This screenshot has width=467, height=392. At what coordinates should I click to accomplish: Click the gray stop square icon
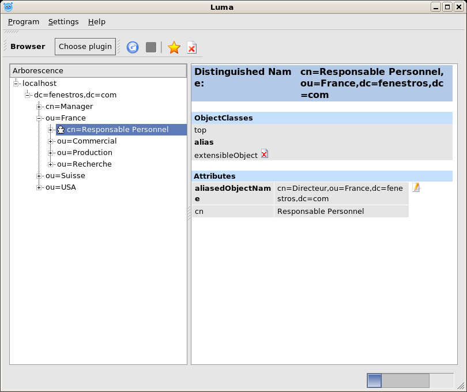tap(151, 47)
